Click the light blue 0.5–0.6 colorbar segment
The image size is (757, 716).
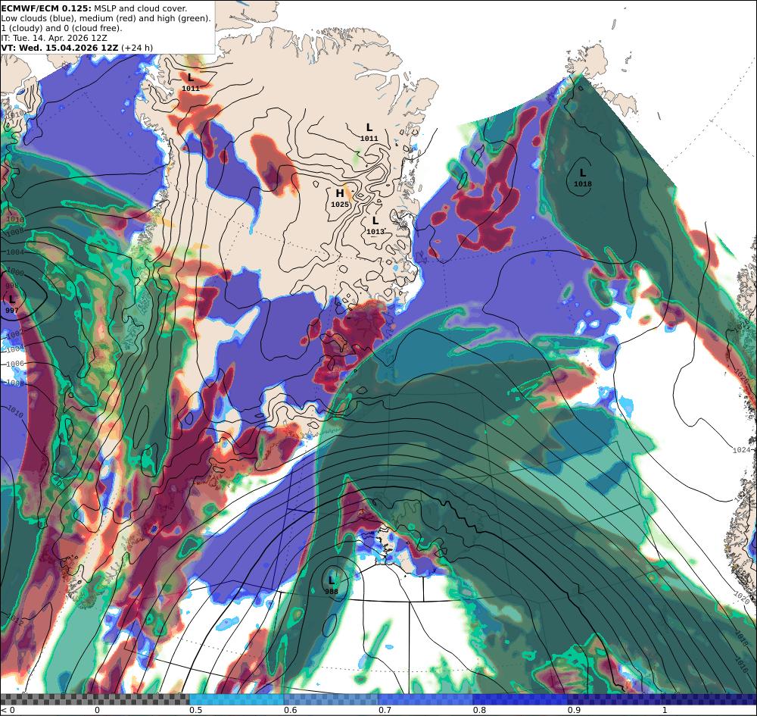click(236, 699)
